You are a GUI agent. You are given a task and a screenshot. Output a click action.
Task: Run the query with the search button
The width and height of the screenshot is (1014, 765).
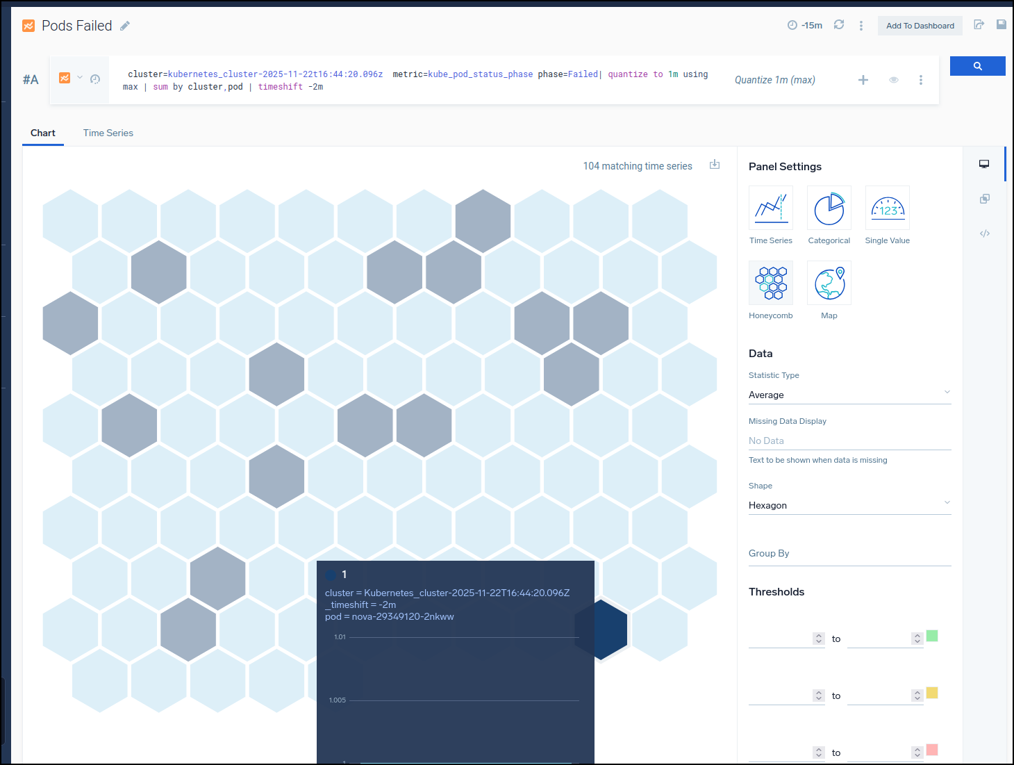(977, 66)
